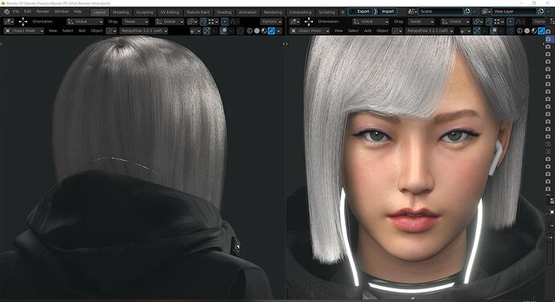This screenshot has height=302, width=555.
Task: Select the move tool icon in left viewport
Action: coord(23,22)
